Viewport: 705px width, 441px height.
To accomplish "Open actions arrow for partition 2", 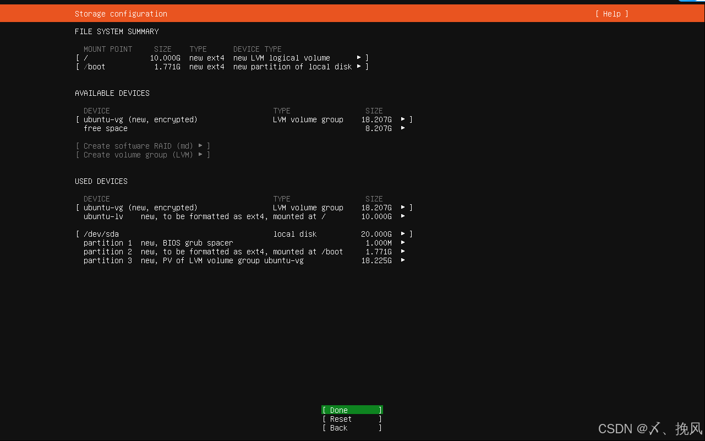I will point(403,251).
